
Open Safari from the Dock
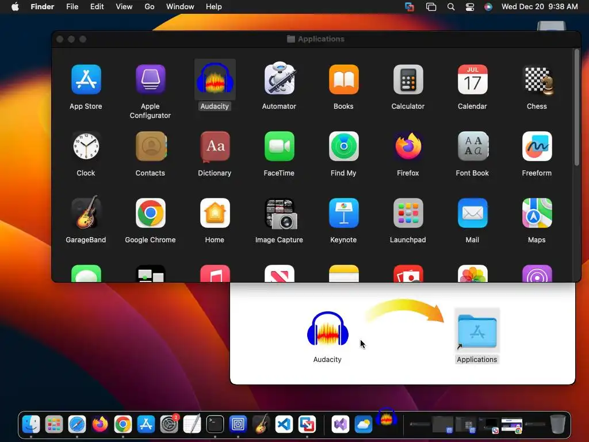tap(77, 424)
